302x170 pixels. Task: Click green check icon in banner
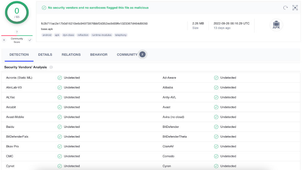[44, 8]
